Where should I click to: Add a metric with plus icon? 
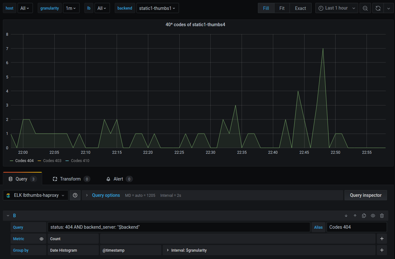pyautogui.click(x=382, y=239)
